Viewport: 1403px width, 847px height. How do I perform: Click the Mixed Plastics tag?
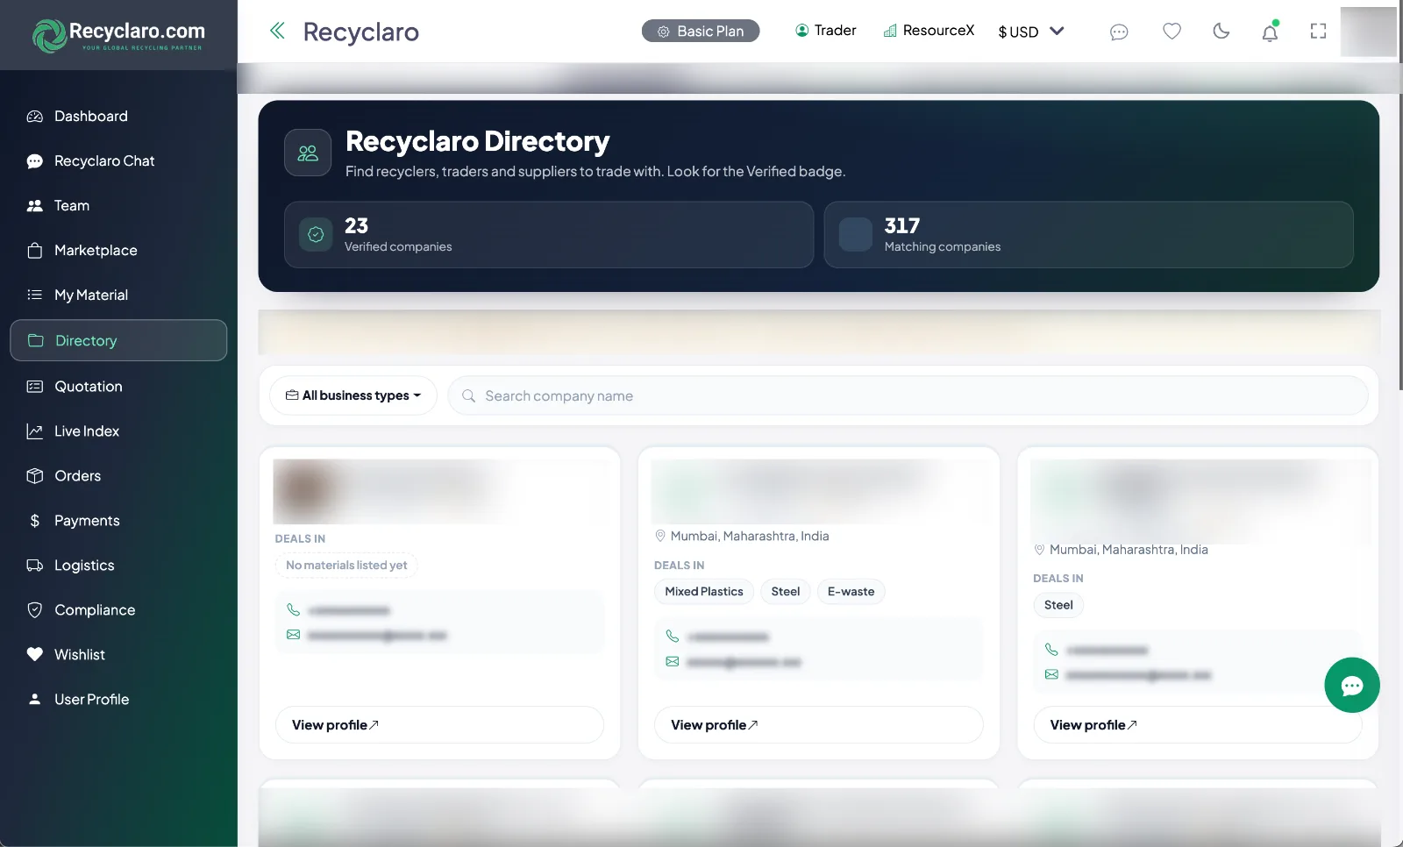704,592
